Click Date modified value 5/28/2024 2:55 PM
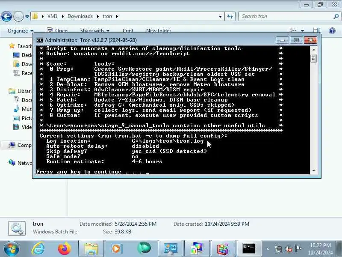The height and width of the screenshot is (257, 342). point(136,224)
